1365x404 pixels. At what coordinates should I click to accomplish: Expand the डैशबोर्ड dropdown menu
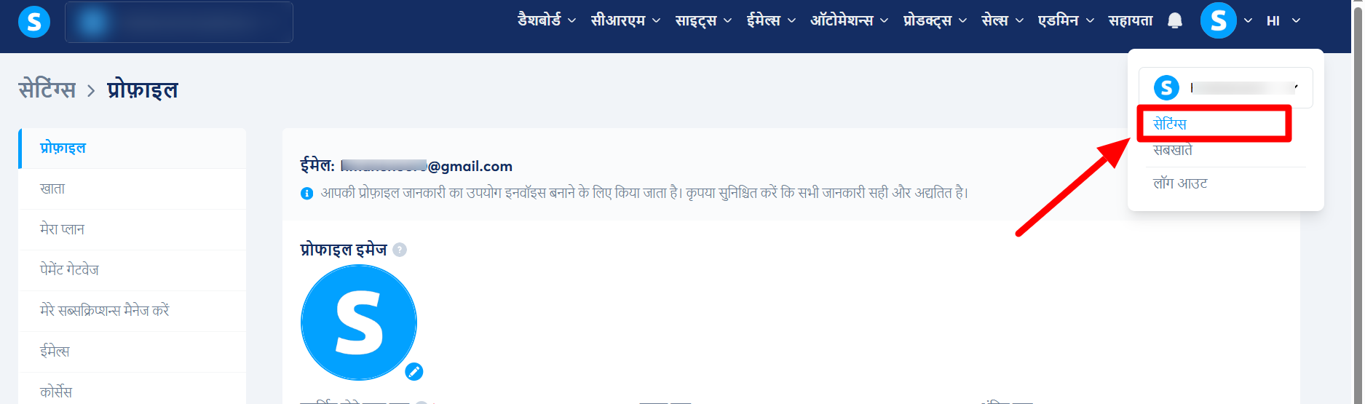coord(547,20)
